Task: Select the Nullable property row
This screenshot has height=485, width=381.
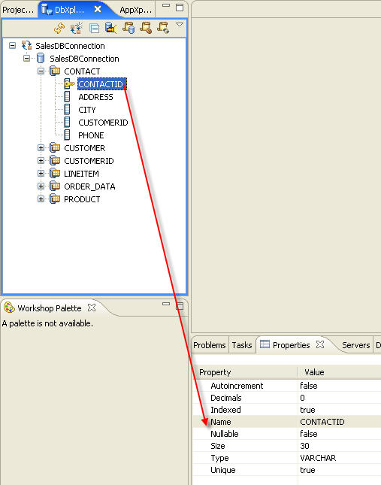Action: (287, 434)
